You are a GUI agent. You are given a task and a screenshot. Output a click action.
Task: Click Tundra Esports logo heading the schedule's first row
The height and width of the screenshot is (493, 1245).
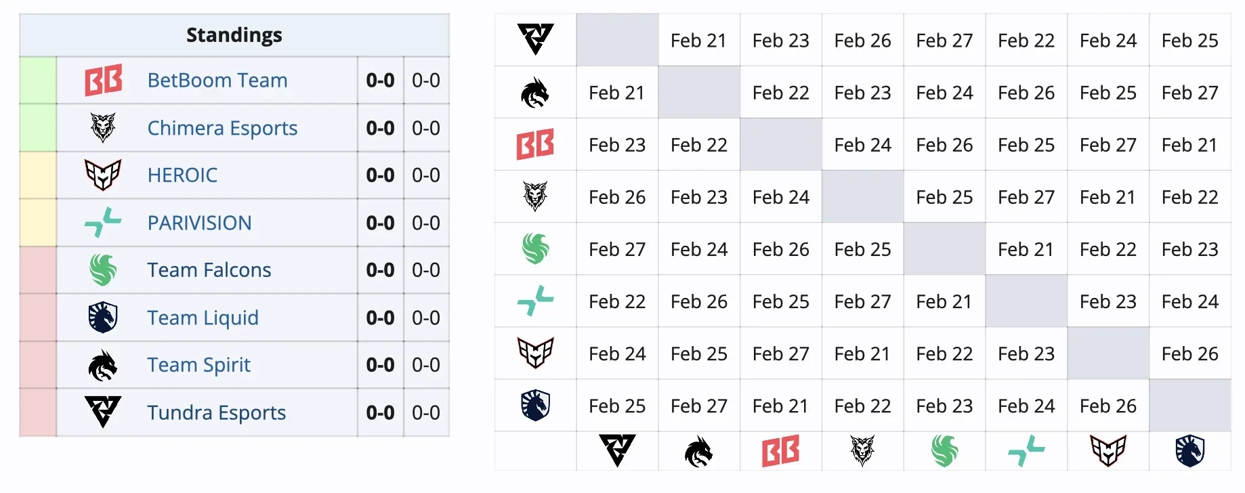pos(535,39)
